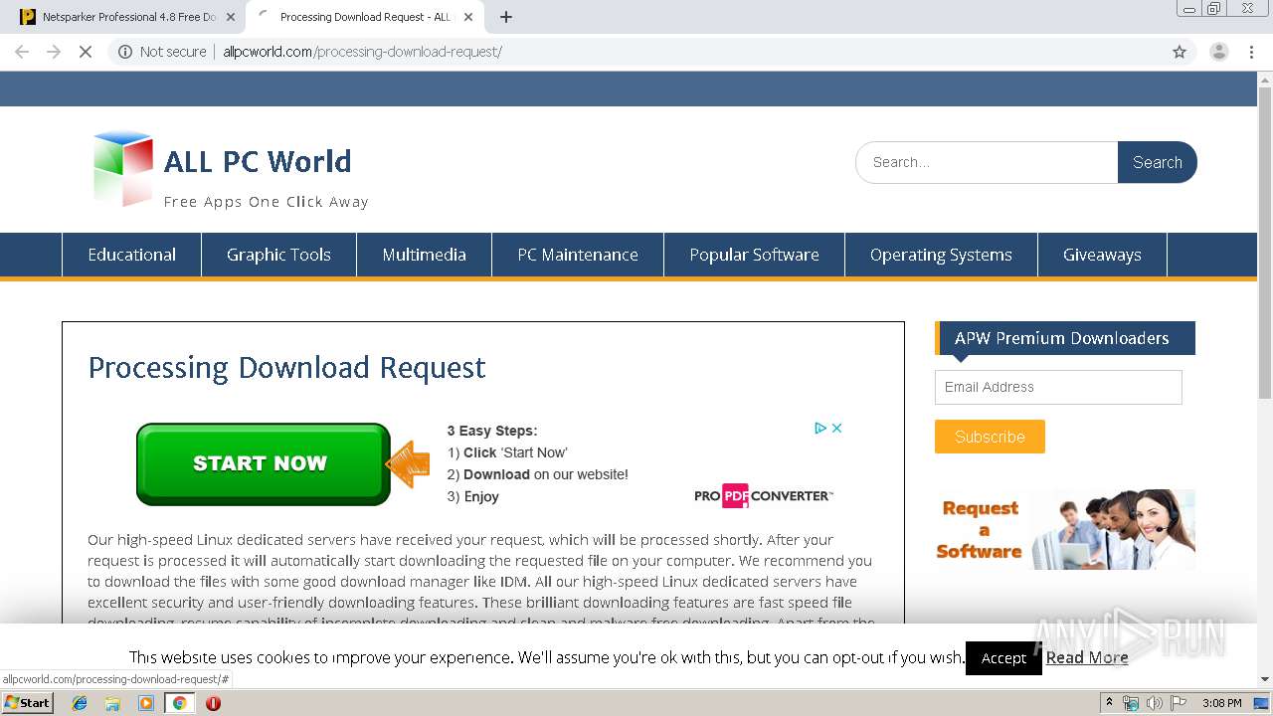Click the system tray volume icon
The image size is (1273, 716).
pos(1154,703)
